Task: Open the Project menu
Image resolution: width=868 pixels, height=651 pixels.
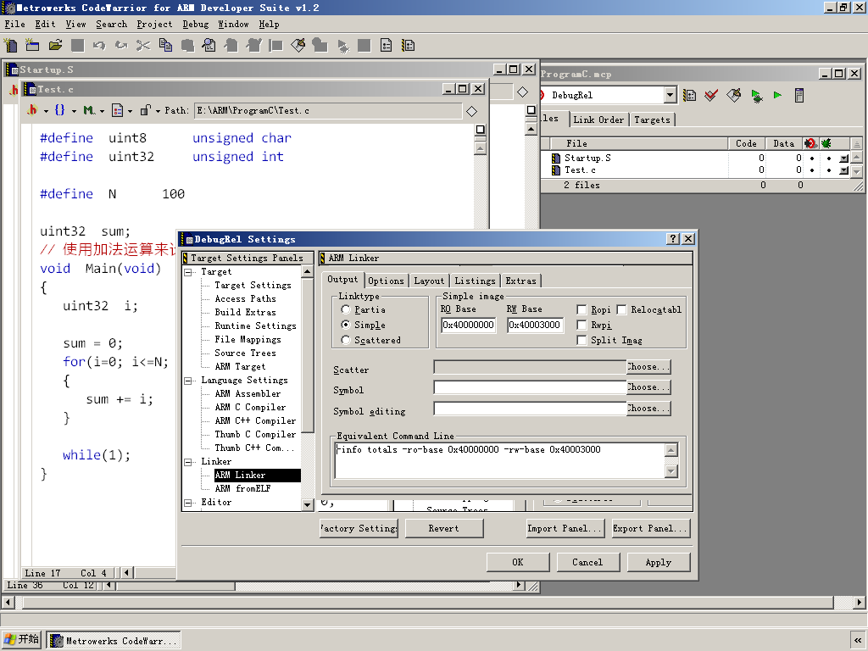Action: coord(154,24)
